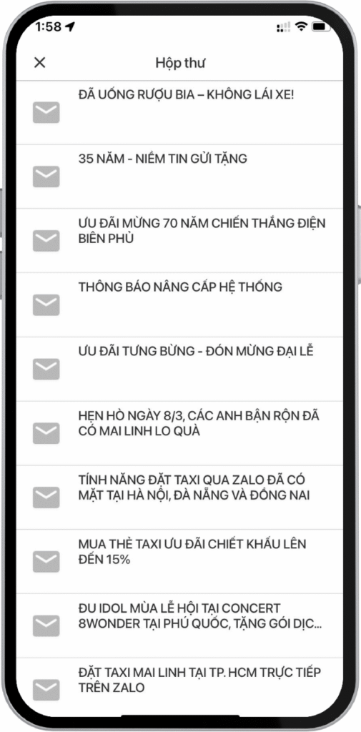Tap envelope icon beside 35 NĂM message
This screenshot has width=361, height=732.
pos(46,176)
